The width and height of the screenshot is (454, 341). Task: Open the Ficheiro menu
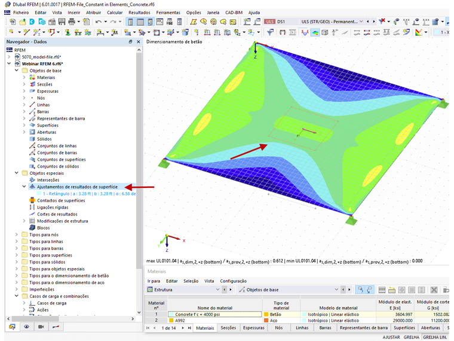tap(21, 13)
